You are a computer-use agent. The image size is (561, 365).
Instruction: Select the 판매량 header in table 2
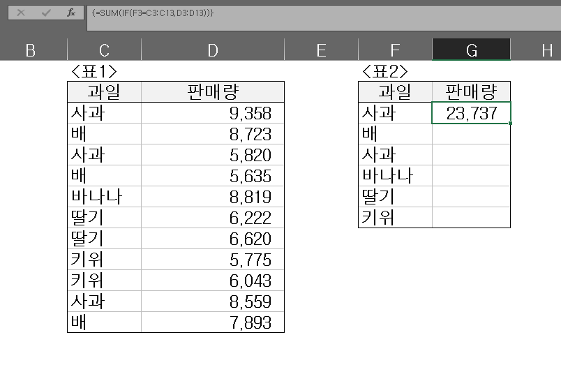pyautogui.click(x=471, y=92)
